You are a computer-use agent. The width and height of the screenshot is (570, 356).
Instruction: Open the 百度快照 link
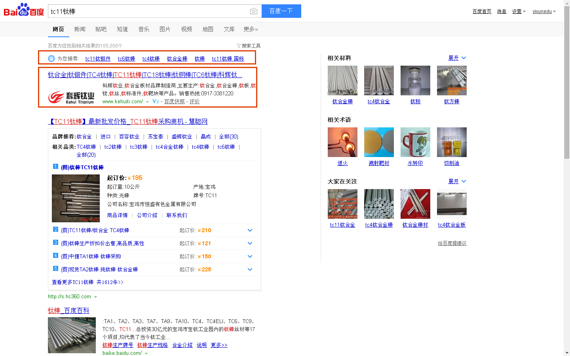pos(175,102)
